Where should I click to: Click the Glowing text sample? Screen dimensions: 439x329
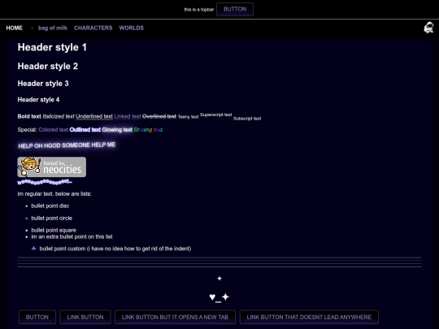[x=117, y=129]
